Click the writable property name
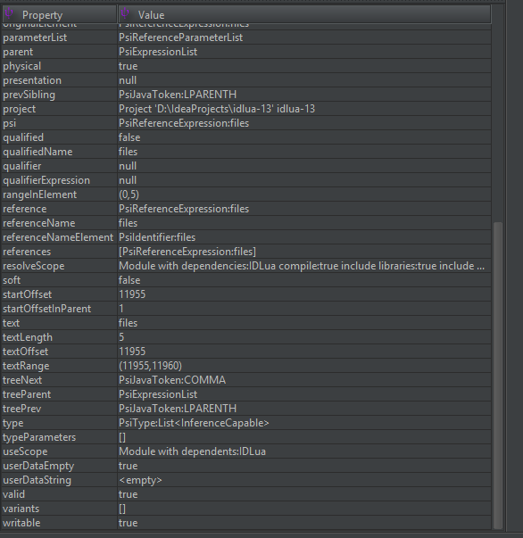The image size is (523, 538). (21, 523)
